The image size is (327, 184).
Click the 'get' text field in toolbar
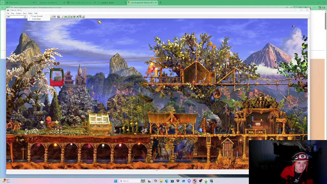(x=15, y=17)
